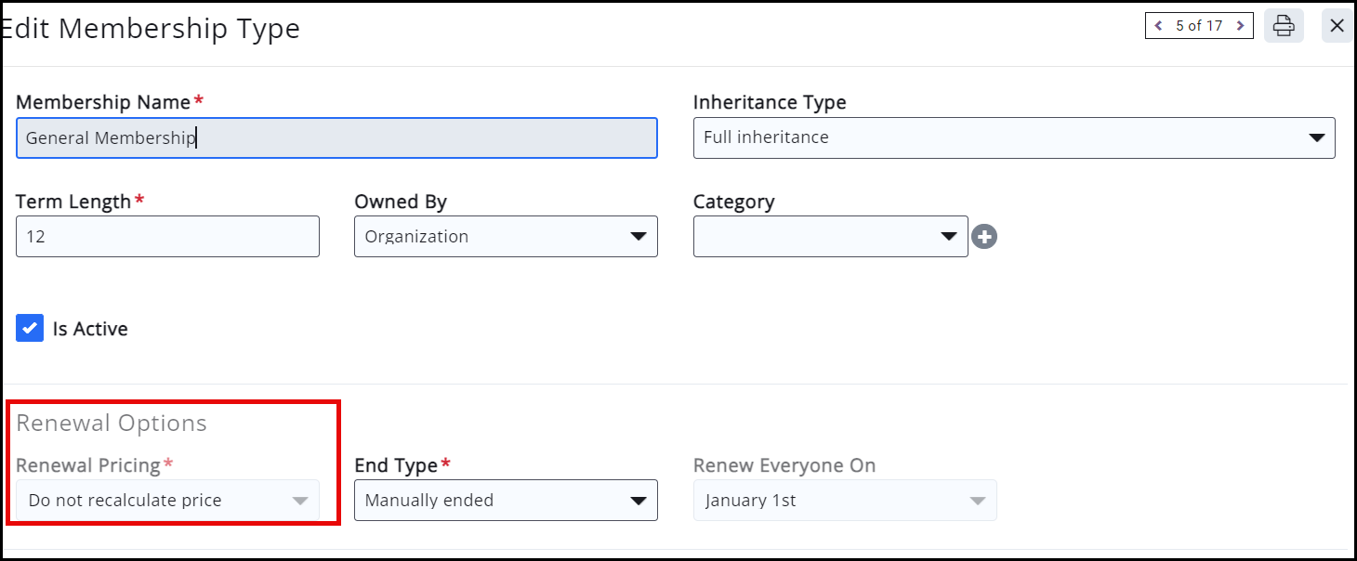Go to next membership record arrow
Screen dimensions: 1357x561
tap(1241, 26)
